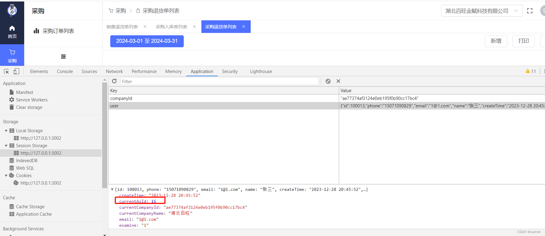Image resolution: width=545 pixels, height=236 pixels.
Task: Click the currentAsId: 16 property
Action: click(x=138, y=201)
